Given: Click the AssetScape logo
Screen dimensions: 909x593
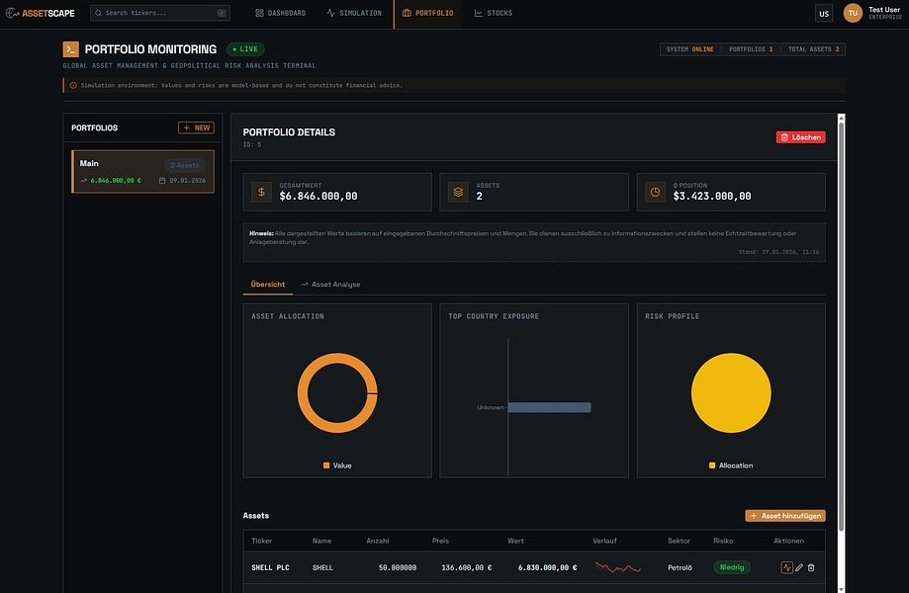Looking at the screenshot, I should point(42,13).
